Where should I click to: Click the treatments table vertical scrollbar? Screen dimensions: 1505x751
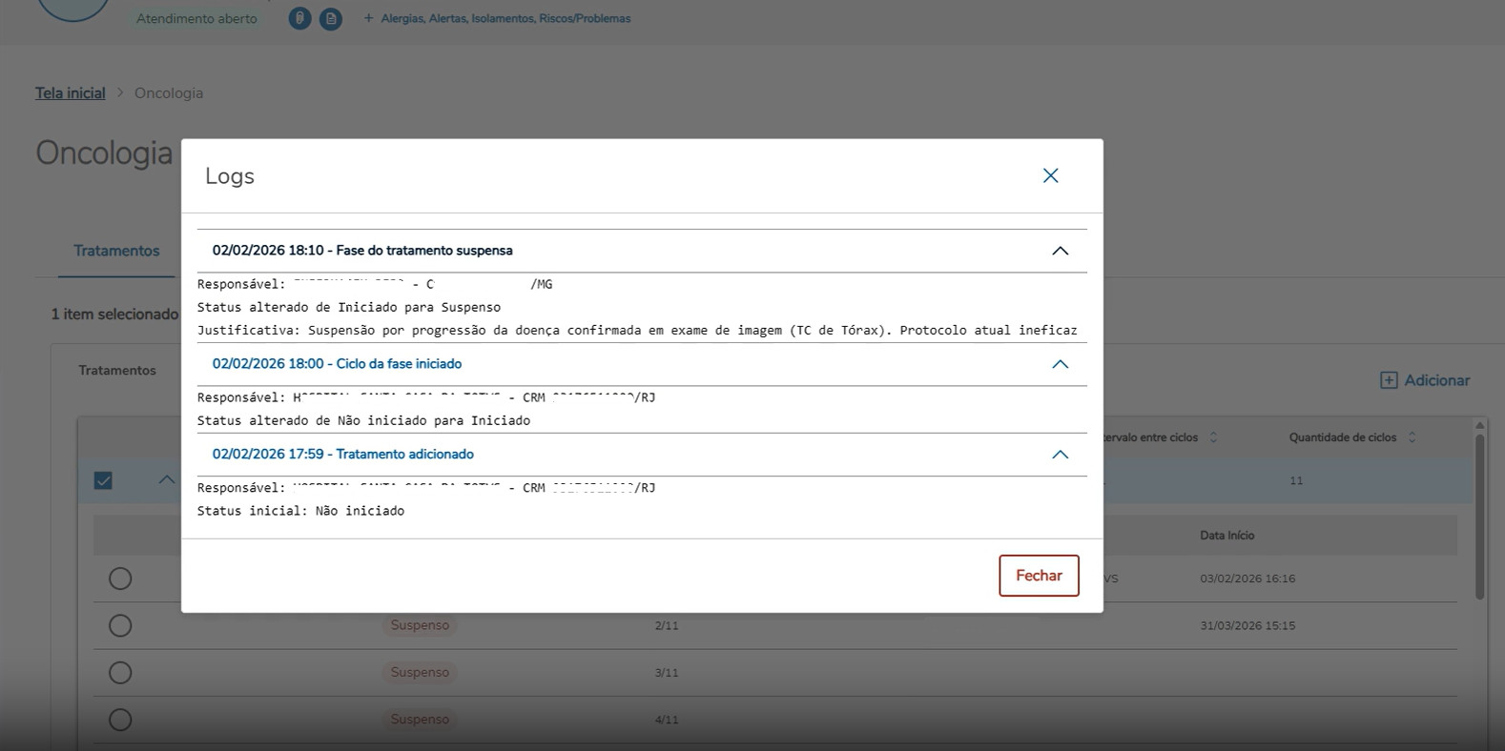(1479, 515)
